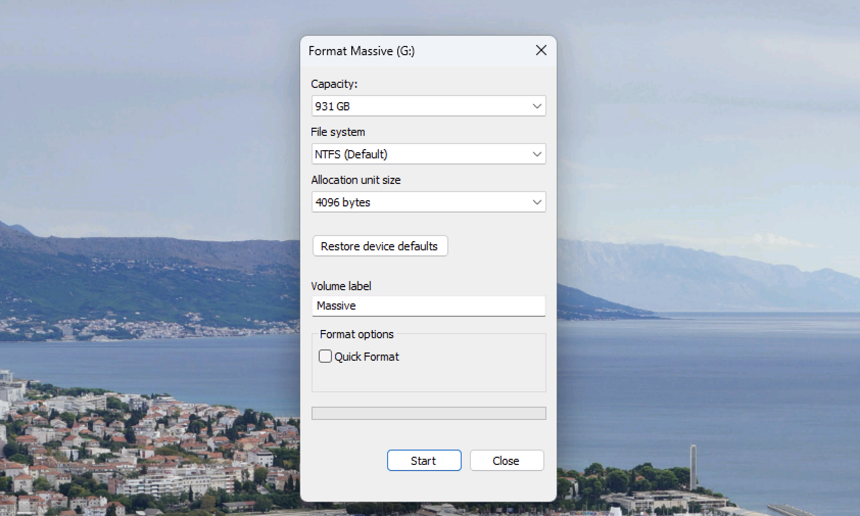Close the Format dialog using the X icon
Image resolution: width=860 pixels, height=516 pixels.
point(541,50)
